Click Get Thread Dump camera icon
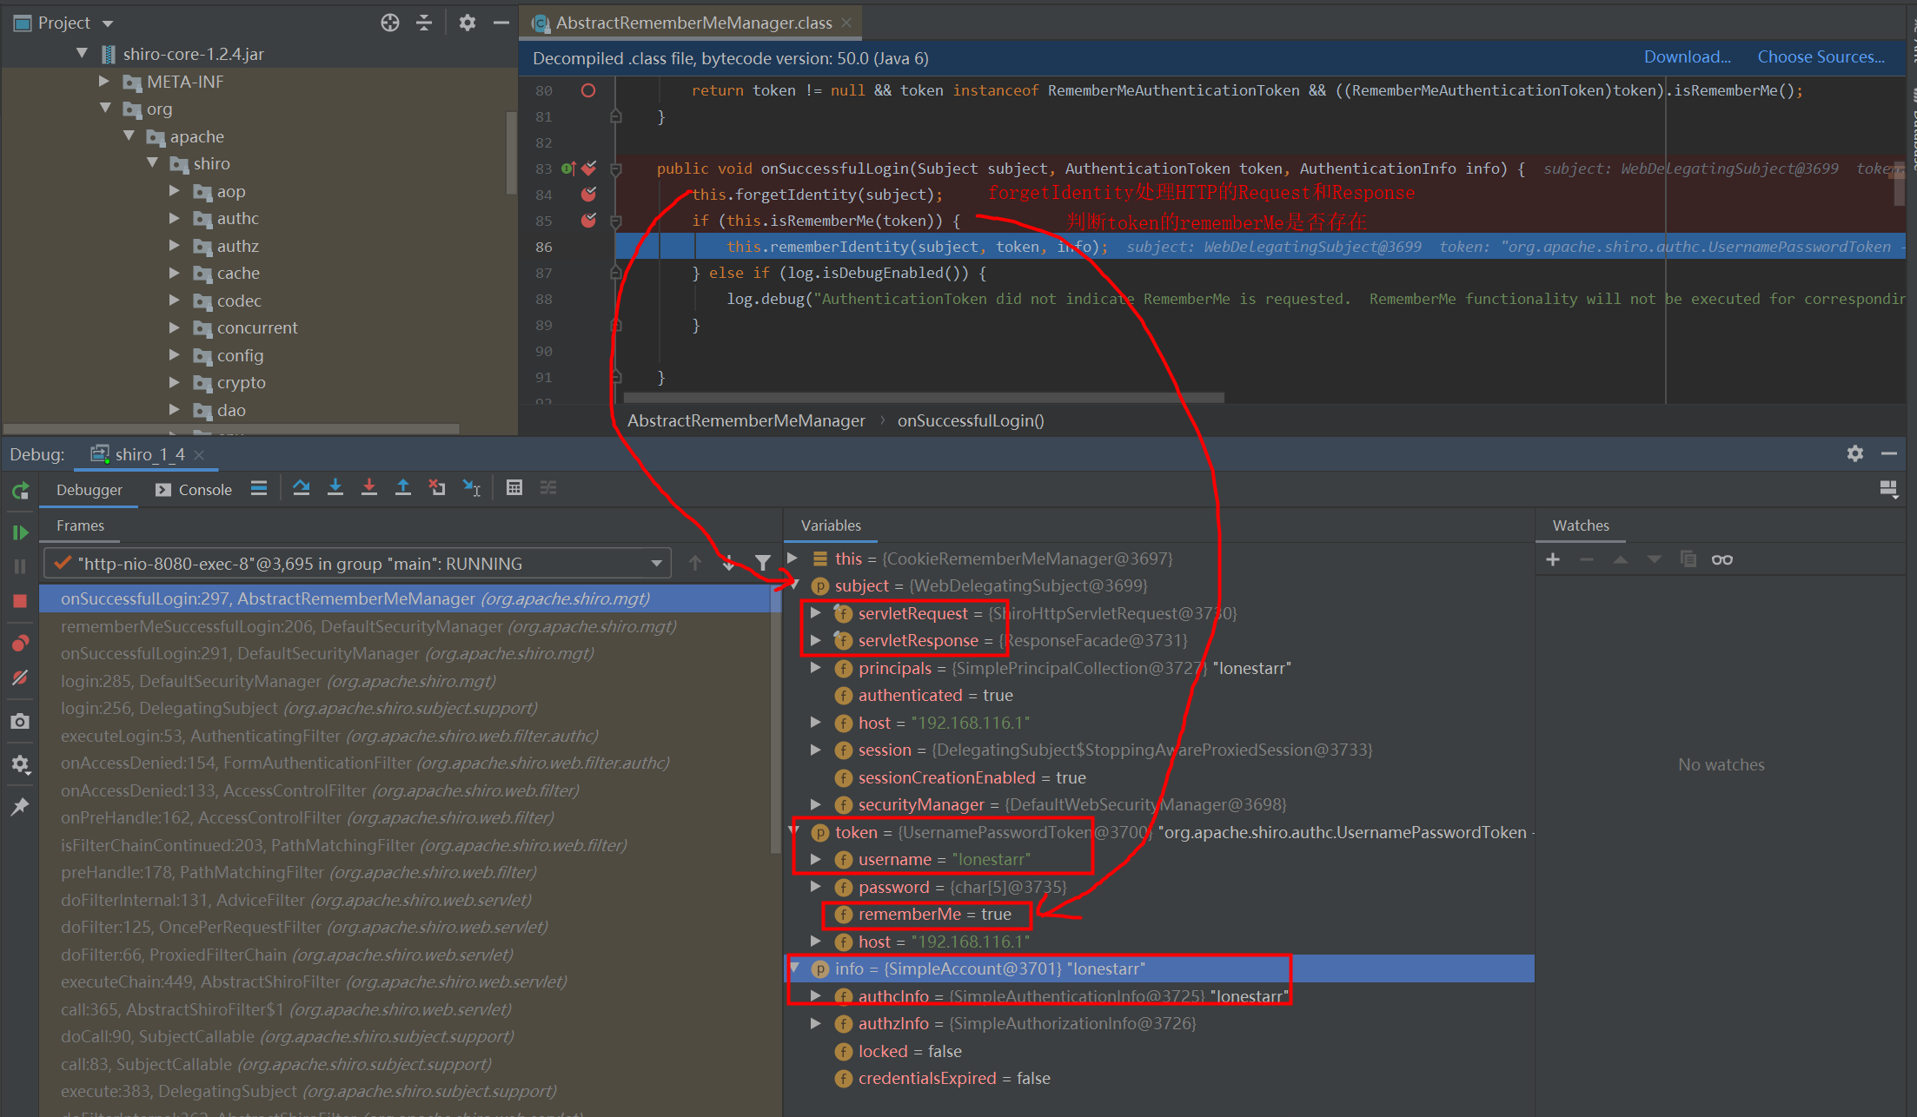The image size is (1917, 1117). point(20,721)
